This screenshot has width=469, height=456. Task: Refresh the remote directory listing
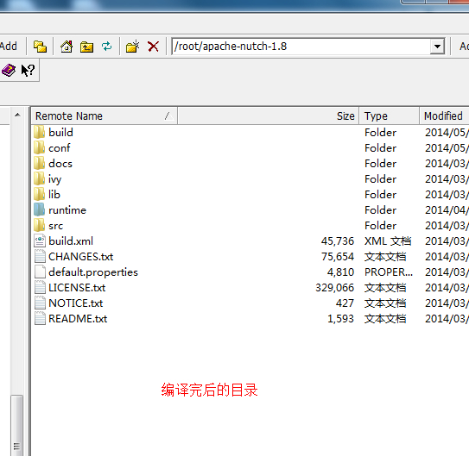click(107, 47)
